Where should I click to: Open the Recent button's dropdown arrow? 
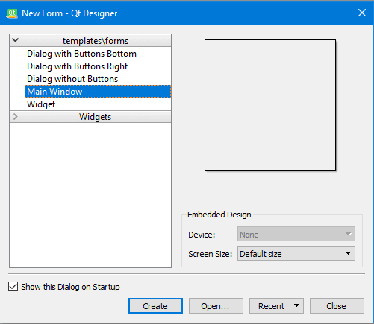pos(296,305)
